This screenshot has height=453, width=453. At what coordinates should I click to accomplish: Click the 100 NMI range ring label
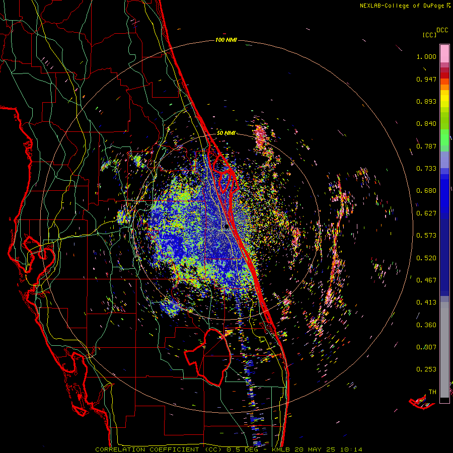[x=226, y=40]
